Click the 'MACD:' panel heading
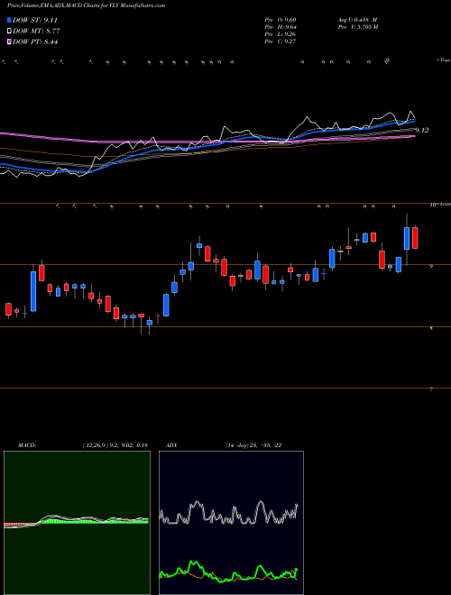 click(27, 445)
